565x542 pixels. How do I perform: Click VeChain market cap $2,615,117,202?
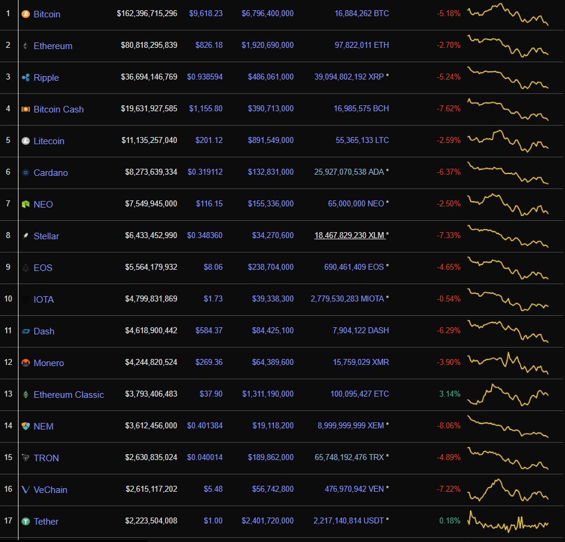tap(151, 489)
